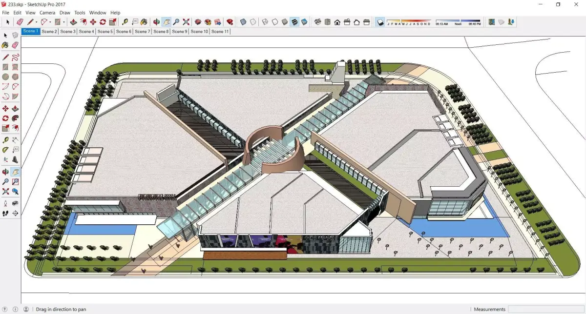
Task: Activate the Zoom Window tool
Action: click(x=15, y=181)
